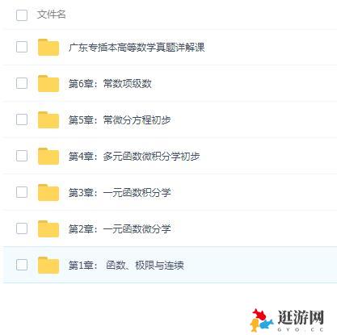Image resolution: width=337 pixels, height=335 pixels.
Task: Select checkbox for 第5章：常微分方程初步
Action: click(22, 119)
